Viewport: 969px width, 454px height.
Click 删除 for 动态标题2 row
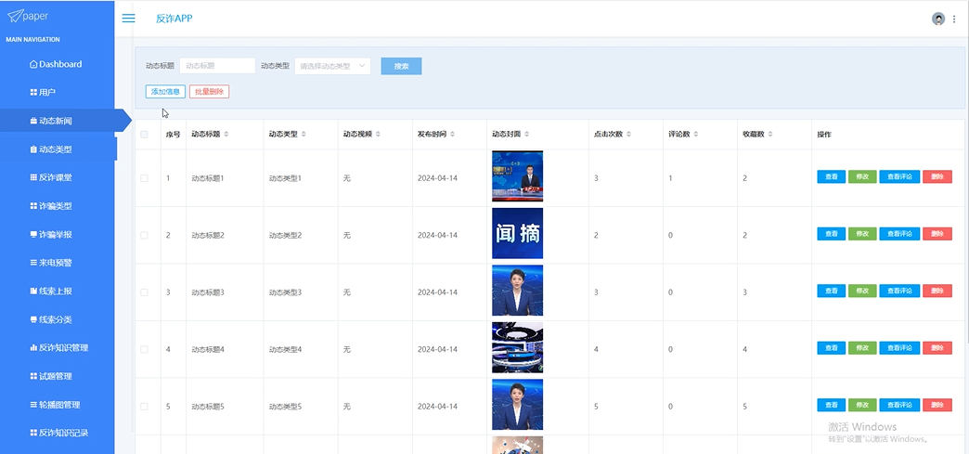[937, 234]
